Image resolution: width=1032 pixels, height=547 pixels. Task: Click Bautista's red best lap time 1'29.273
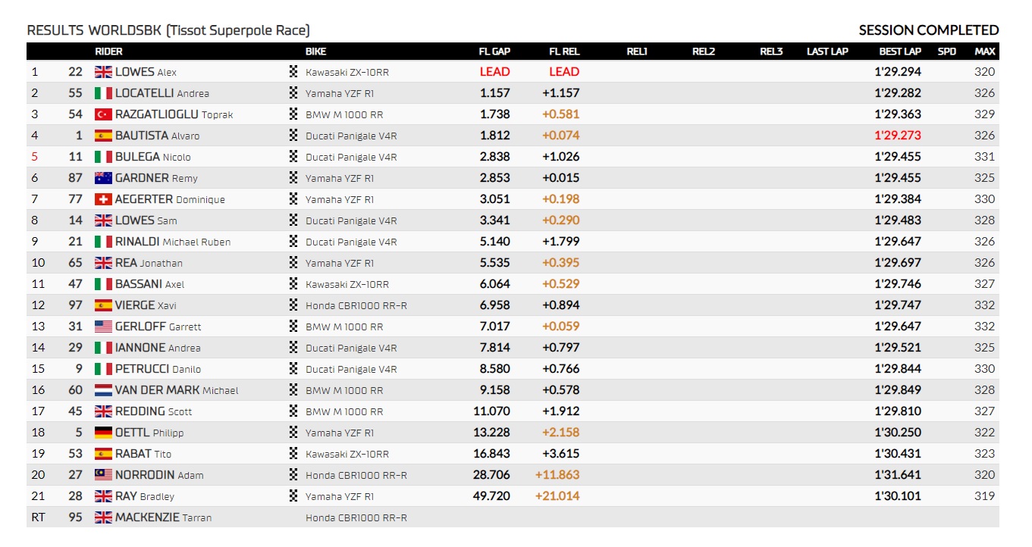pyautogui.click(x=898, y=136)
